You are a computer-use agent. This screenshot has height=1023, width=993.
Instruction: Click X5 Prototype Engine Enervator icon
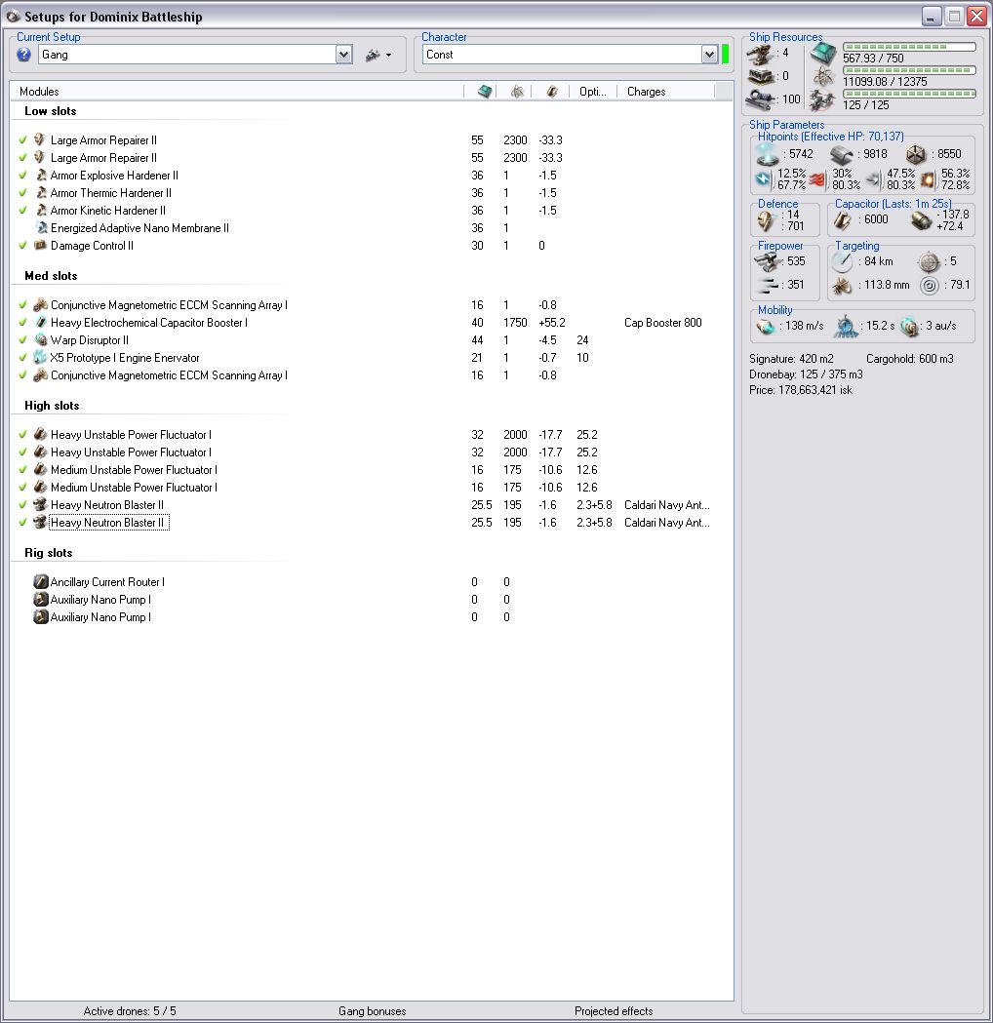pos(40,358)
